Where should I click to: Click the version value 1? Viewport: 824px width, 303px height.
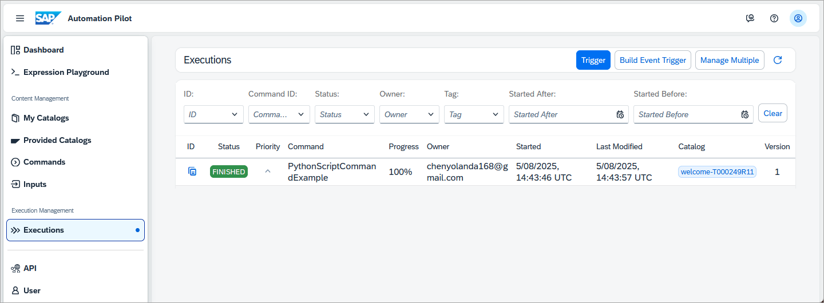click(x=777, y=172)
